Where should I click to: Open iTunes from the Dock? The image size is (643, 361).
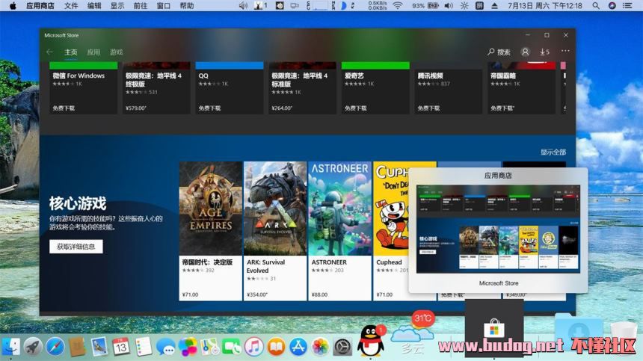click(254, 347)
